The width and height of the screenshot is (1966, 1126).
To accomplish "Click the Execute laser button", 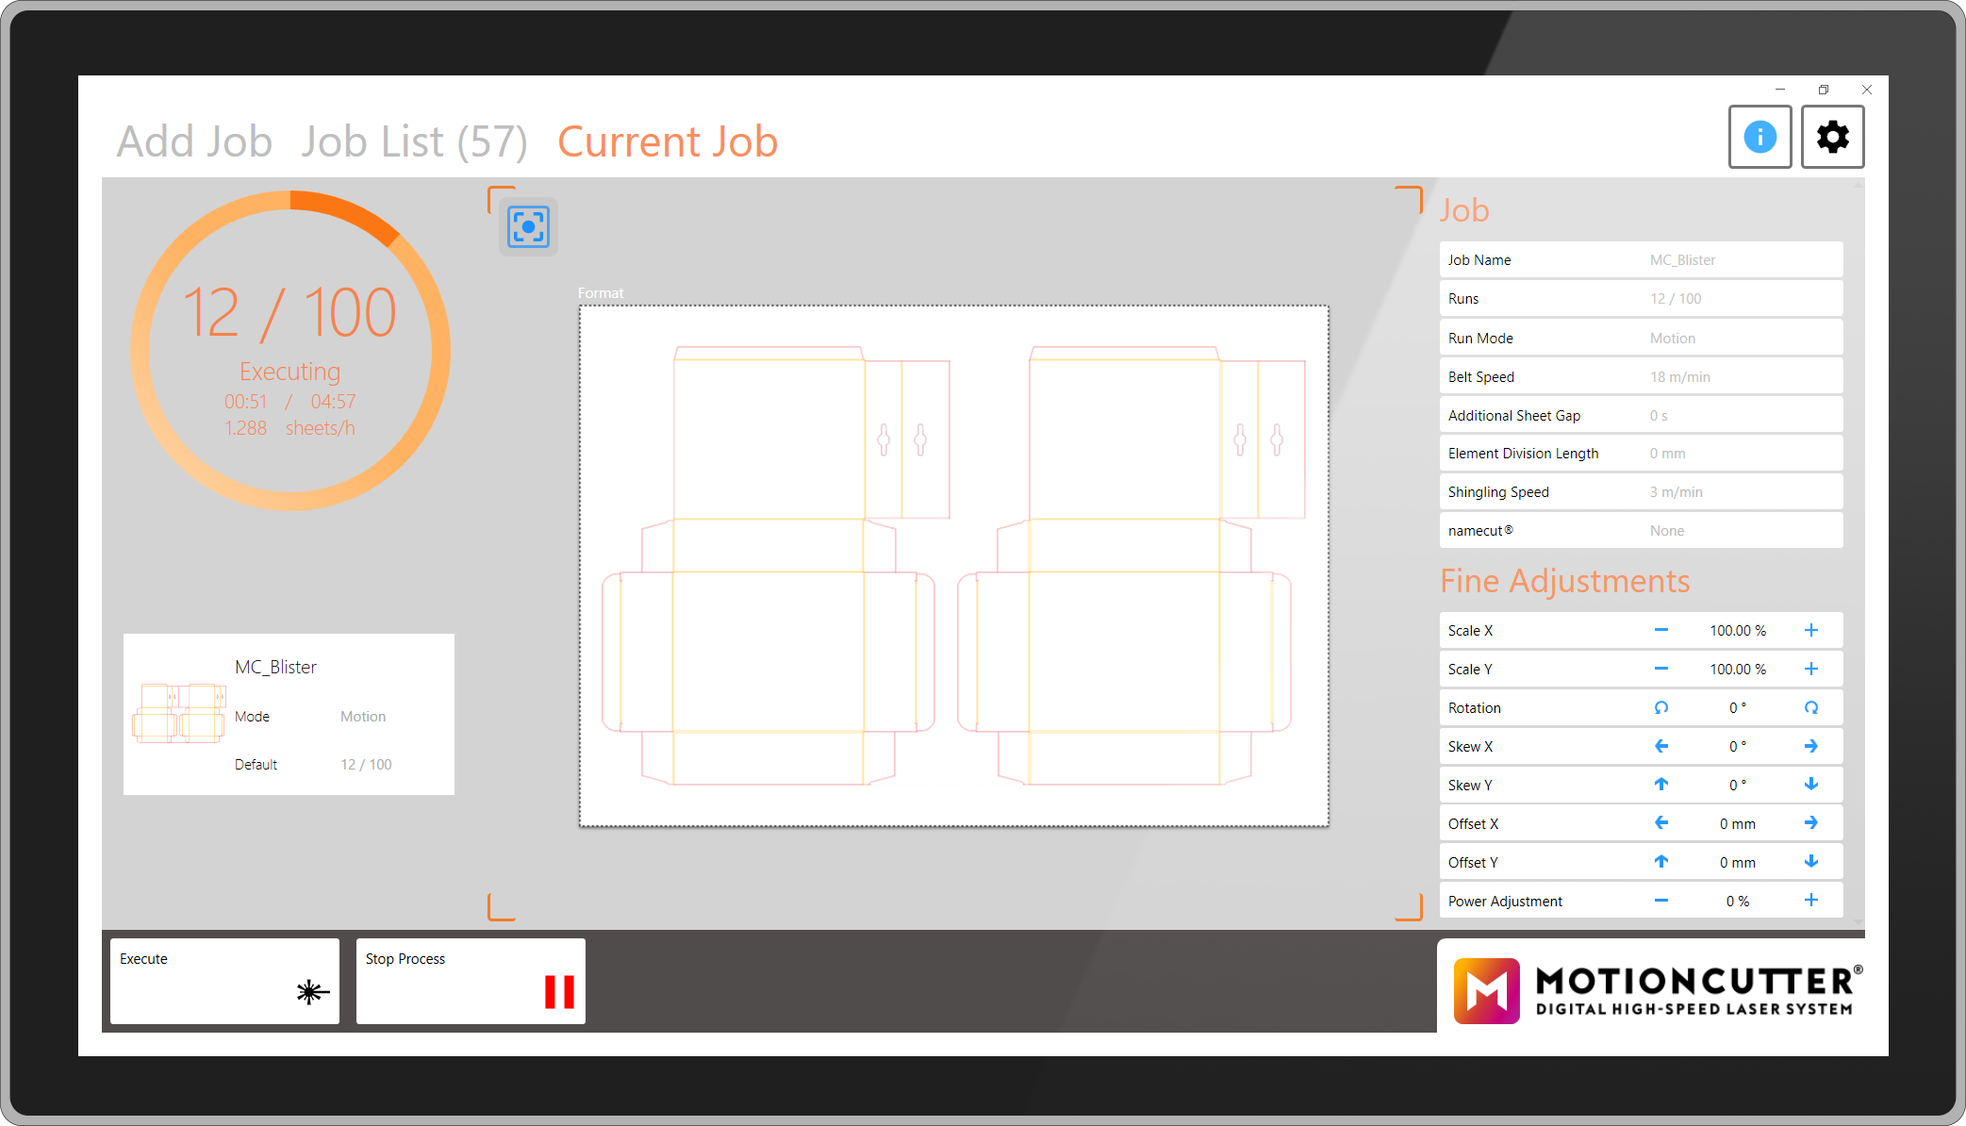I will (x=224, y=981).
